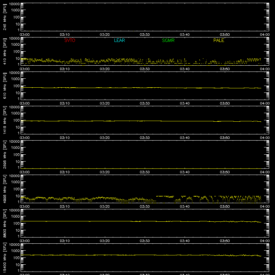Click the 8800 MHz [SFU] axis label
The width and height of the screenshot is (275, 275).
coord(4,223)
